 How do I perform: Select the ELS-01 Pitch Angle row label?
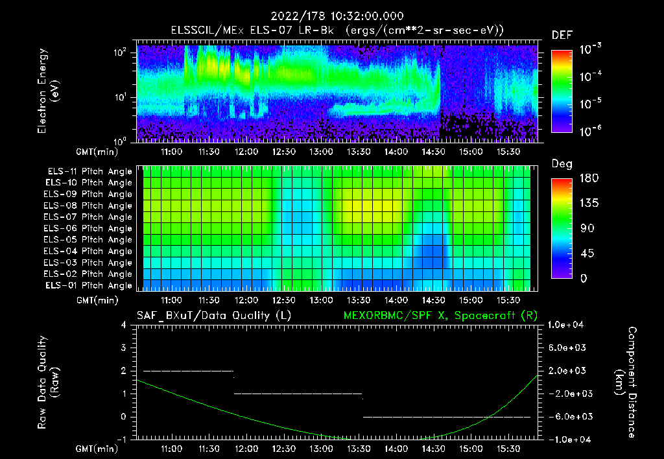pyautogui.click(x=89, y=286)
